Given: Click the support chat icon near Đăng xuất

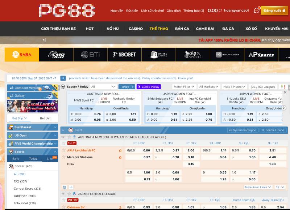Looking at the screenshot, I should tap(256, 11).
